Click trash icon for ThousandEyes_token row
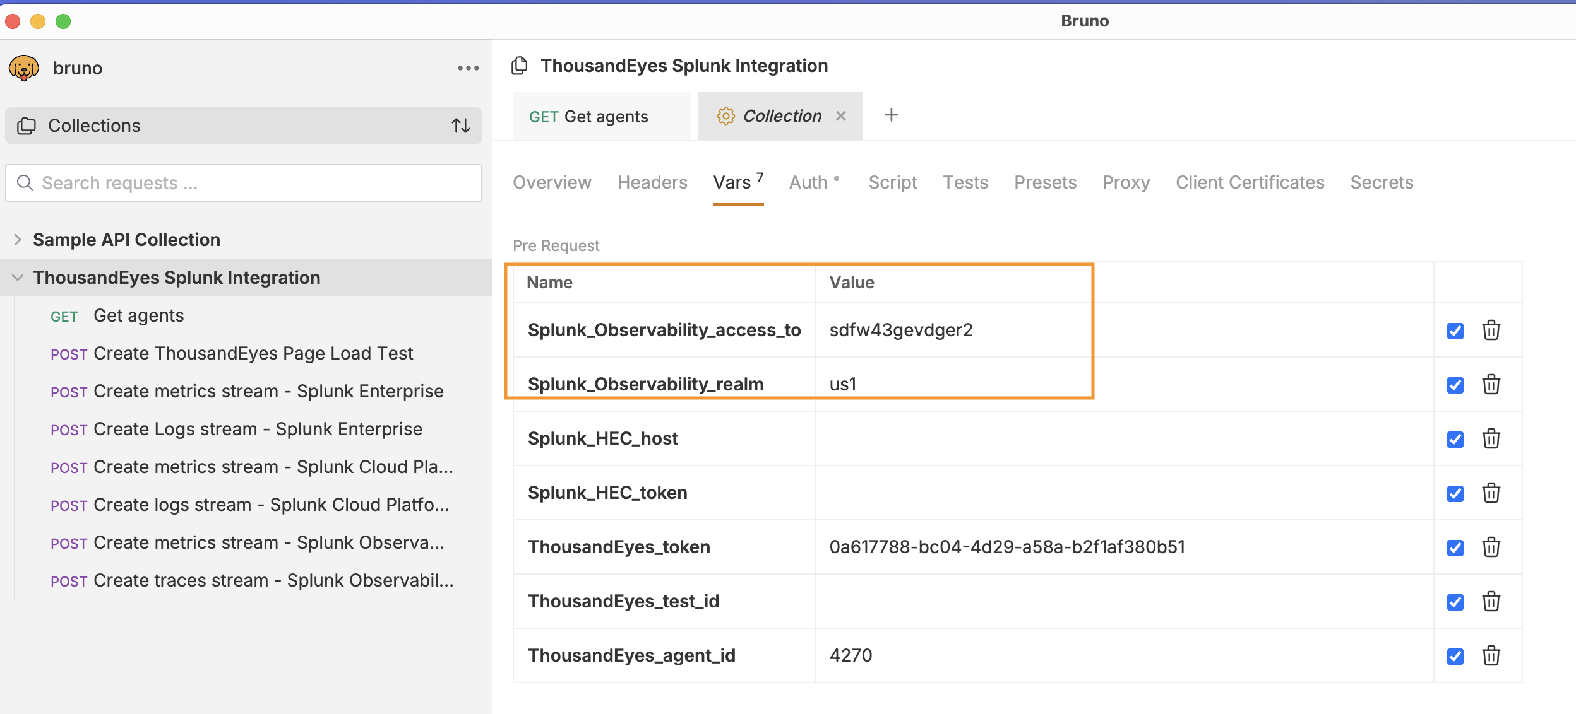 point(1491,547)
